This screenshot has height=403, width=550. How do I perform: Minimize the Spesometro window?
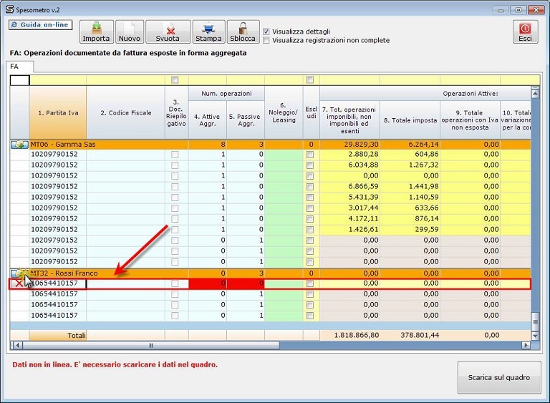[501, 10]
